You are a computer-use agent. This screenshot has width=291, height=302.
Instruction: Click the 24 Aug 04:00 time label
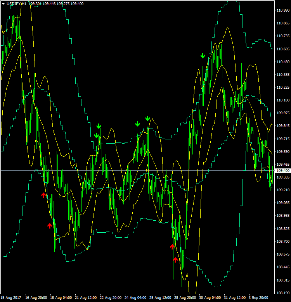pyautogui.click(x=135, y=298)
